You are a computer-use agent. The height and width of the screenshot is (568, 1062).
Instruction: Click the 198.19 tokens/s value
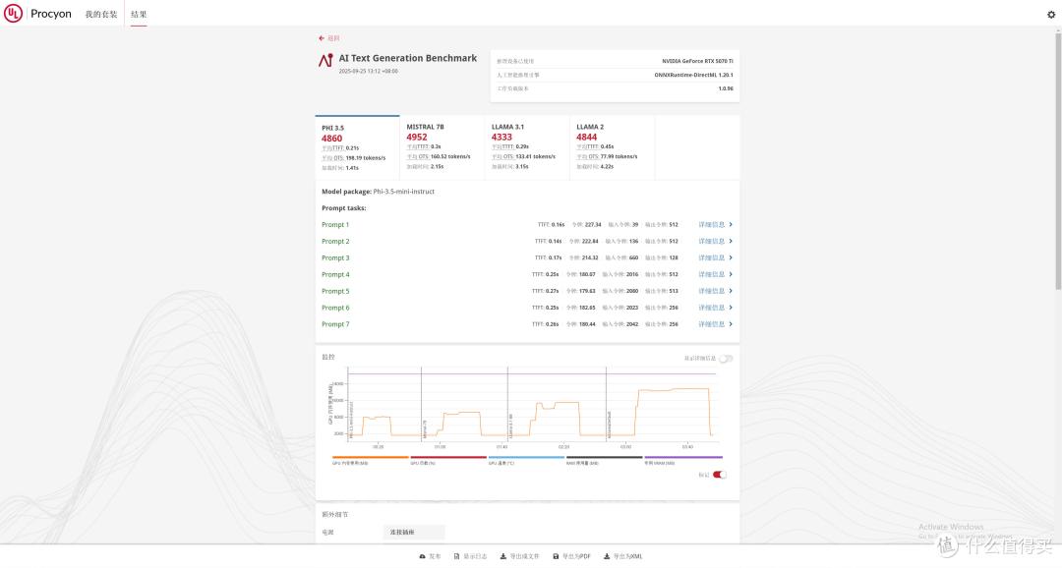click(366, 158)
